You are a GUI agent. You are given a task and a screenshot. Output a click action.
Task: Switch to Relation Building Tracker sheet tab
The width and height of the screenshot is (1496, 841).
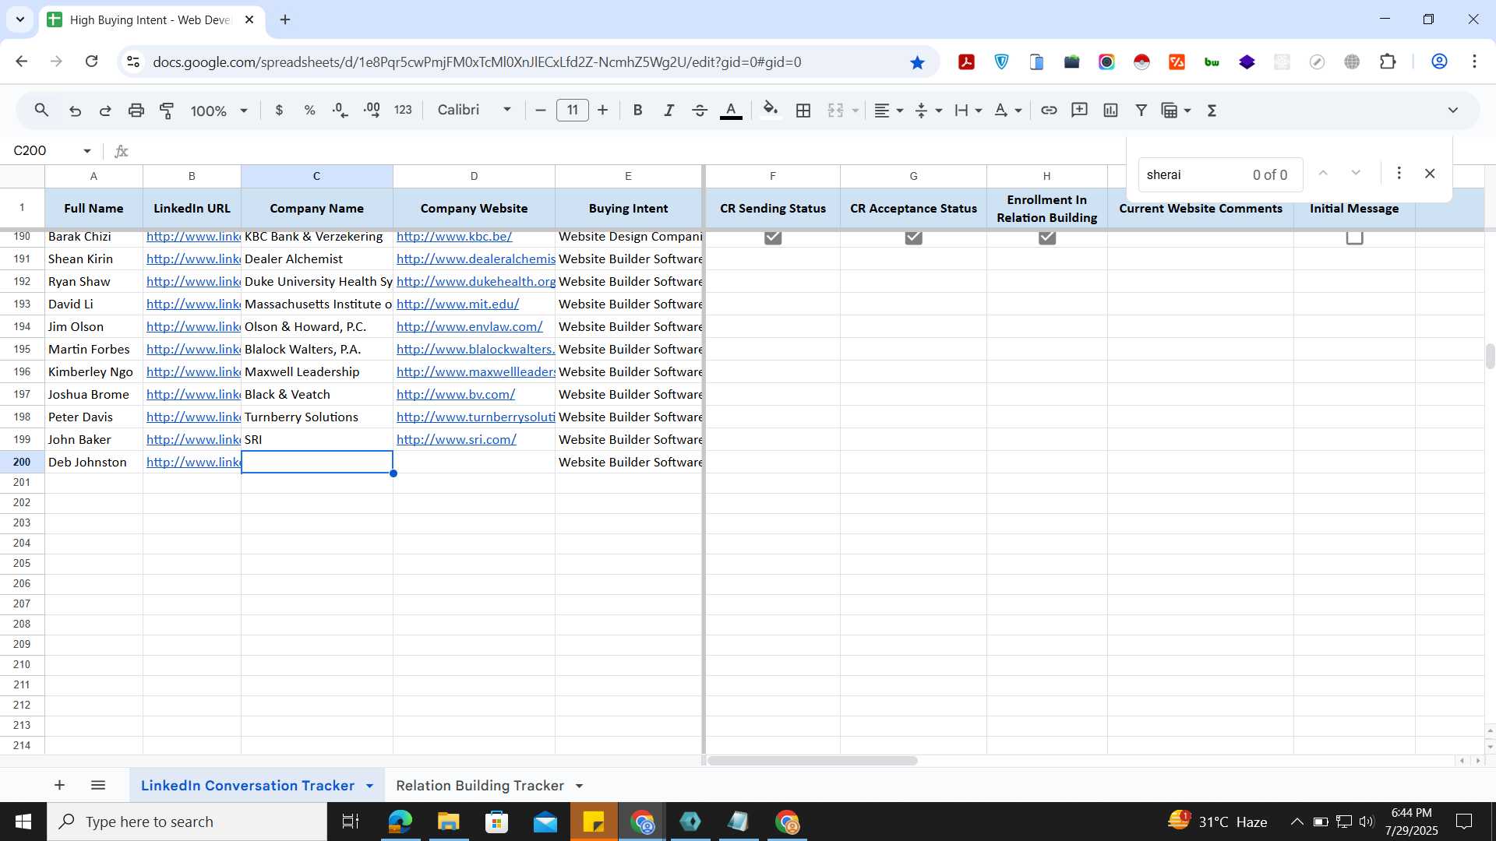click(479, 786)
